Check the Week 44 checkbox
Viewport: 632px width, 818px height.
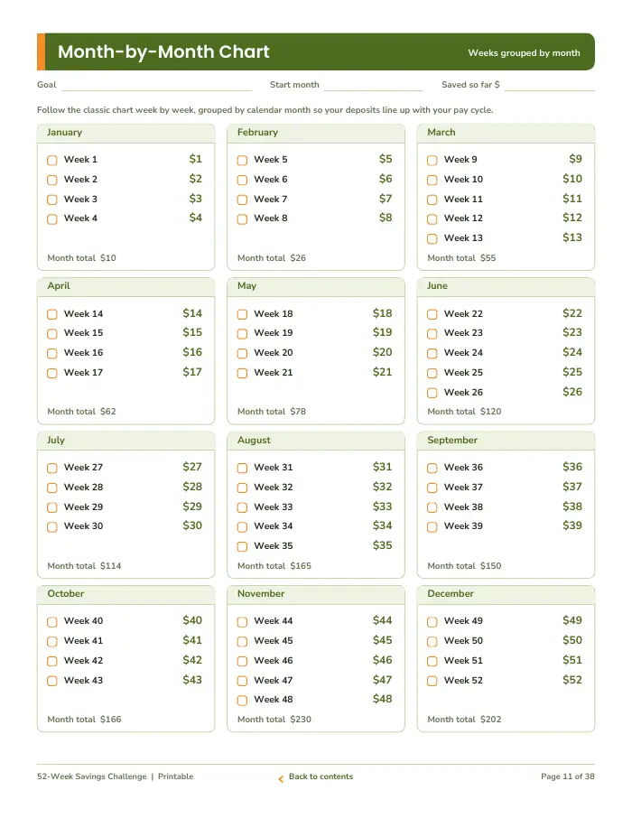[x=242, y=622]
